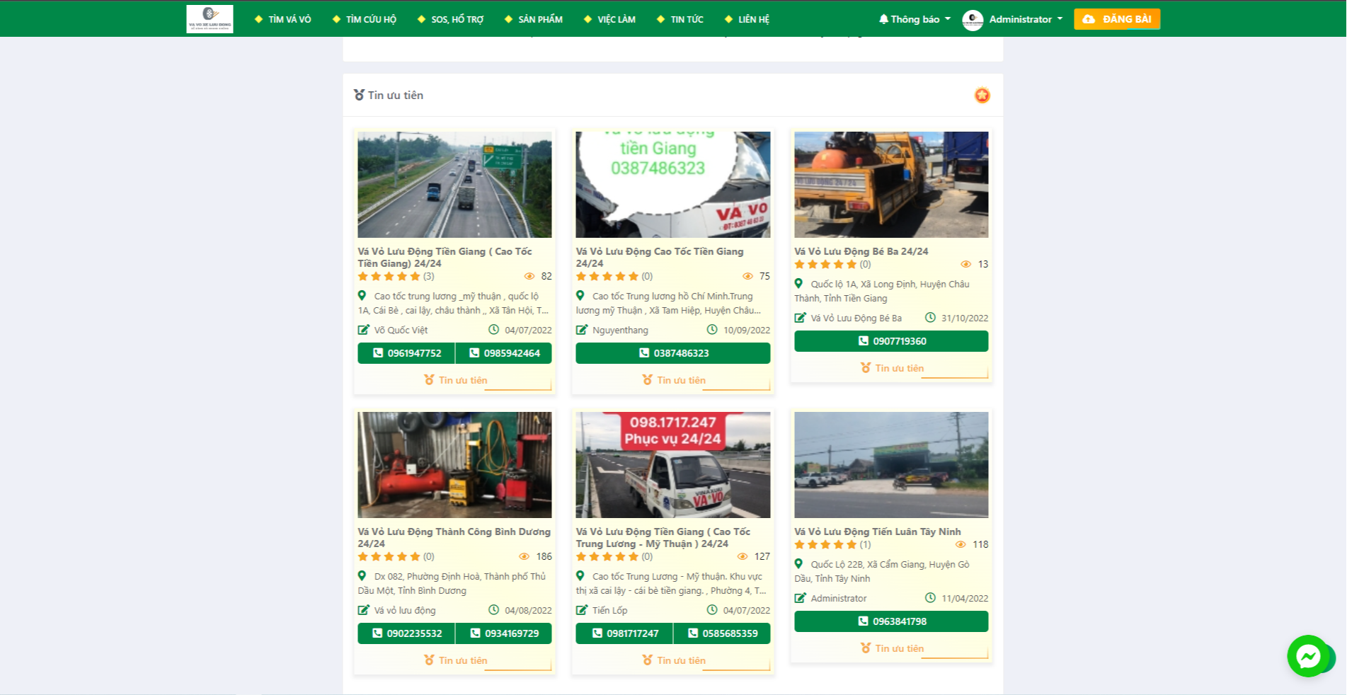Click the eye views icon showing 186

(525, 556)
